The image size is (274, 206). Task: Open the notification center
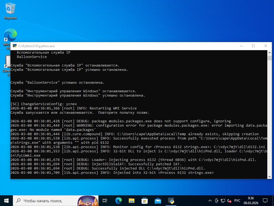(265, 200)
